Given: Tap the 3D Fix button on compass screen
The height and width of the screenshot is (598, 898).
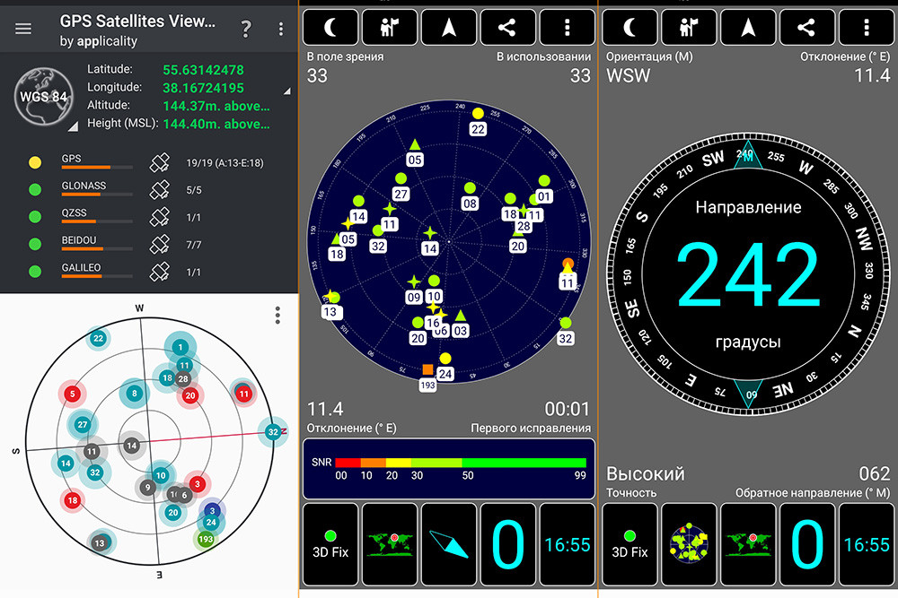Looking at the screenshot, I should click(629, 542).
